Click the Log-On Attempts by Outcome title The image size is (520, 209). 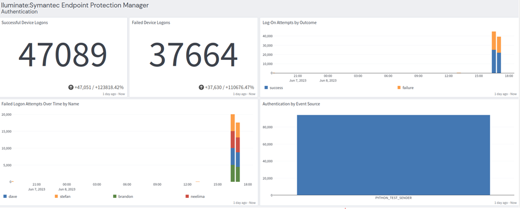[289, 23]
